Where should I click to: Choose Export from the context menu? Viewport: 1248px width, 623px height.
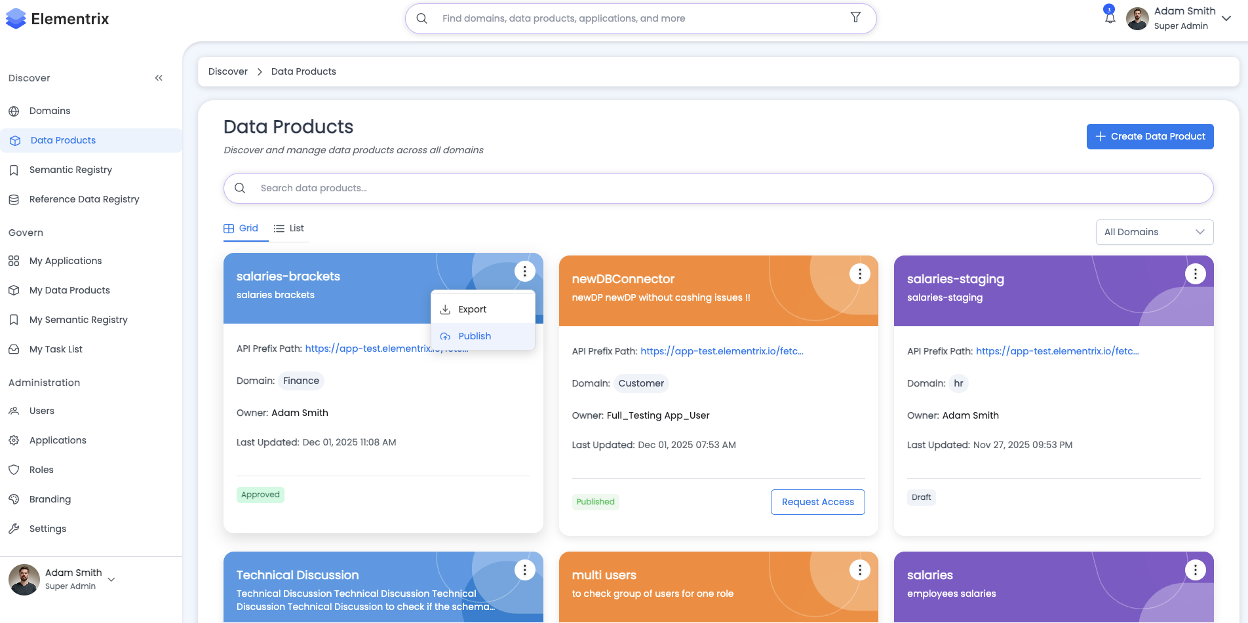point(472,309)
